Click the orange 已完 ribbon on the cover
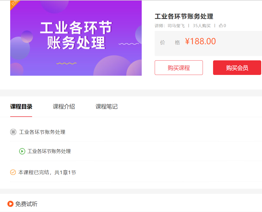This screenshot has height=212, width=262. click(x=15, y=5)
